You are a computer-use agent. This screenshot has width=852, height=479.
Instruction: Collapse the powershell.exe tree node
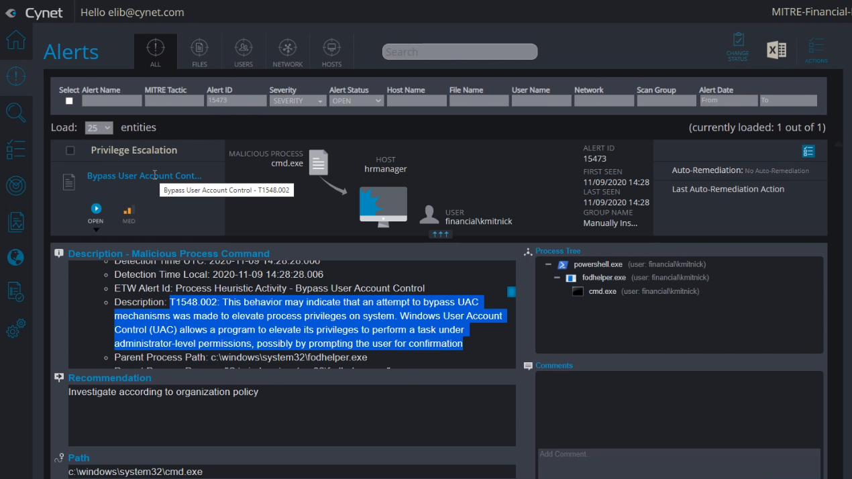(548, 264)
